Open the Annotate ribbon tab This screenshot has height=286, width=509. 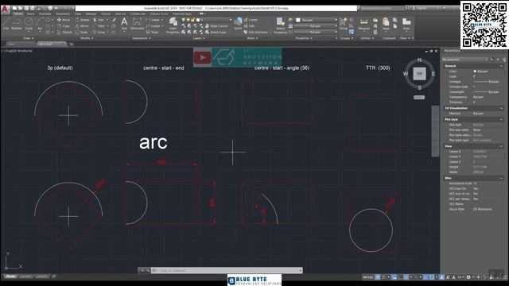click(45, 14)
